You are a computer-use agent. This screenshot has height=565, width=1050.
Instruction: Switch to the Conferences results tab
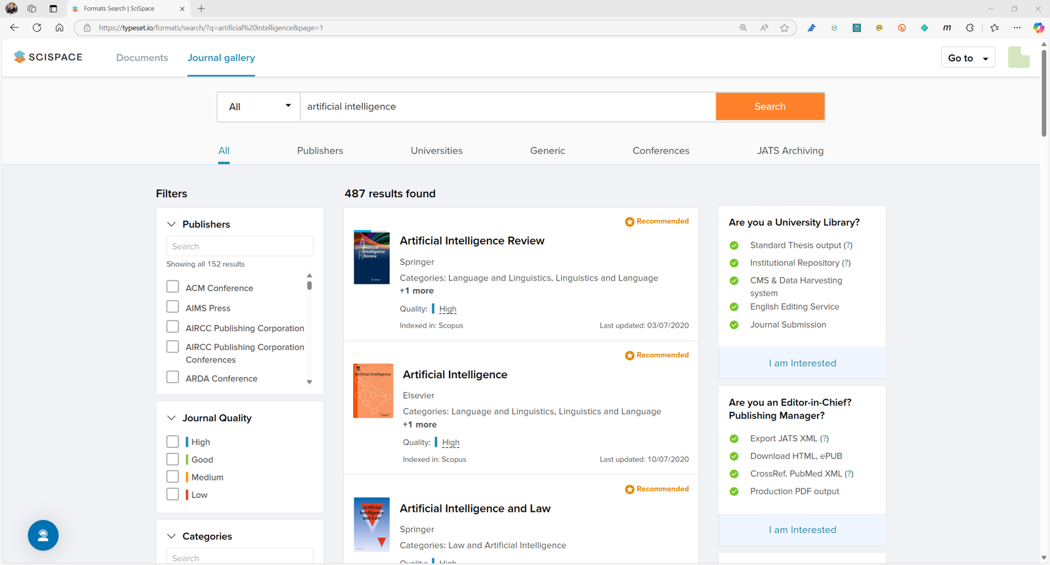coord(661,151)
